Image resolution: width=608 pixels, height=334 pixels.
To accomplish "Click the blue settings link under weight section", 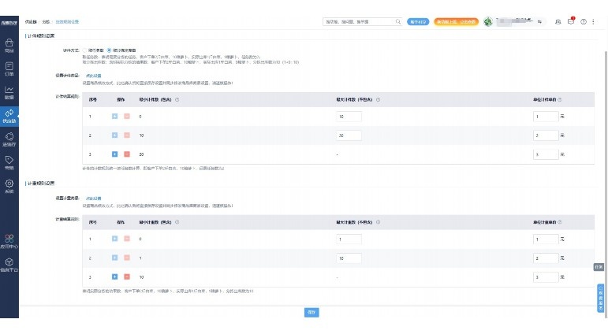I will click(x=94, y=199).
